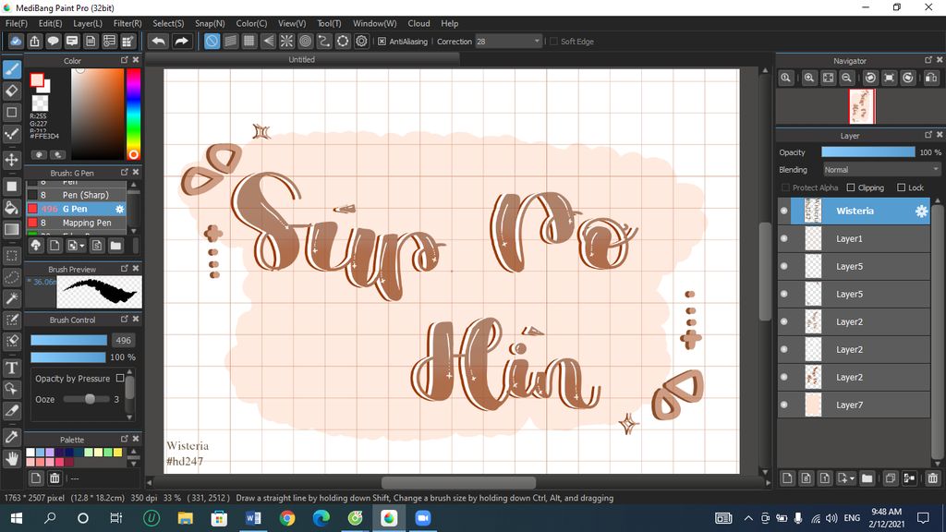This screenshot has width=946, height=532.
Task: Enable concentric circle snap
Action: pyautogui.click(x=305, y=41)
